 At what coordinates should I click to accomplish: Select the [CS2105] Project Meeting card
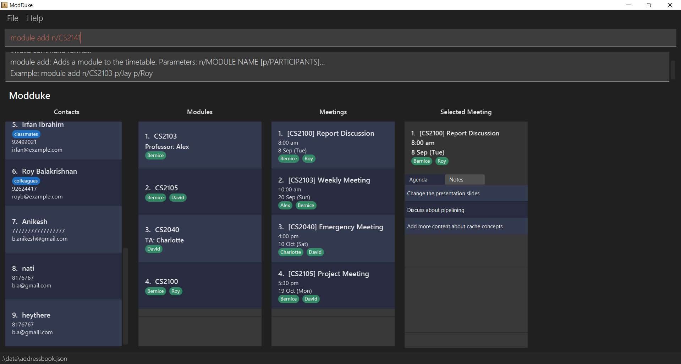(x=333, y=286)
